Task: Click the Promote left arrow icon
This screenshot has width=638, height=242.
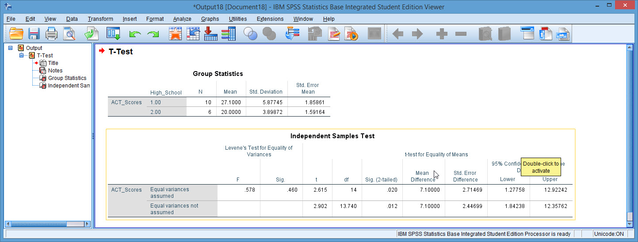Action: click(398, 34)
